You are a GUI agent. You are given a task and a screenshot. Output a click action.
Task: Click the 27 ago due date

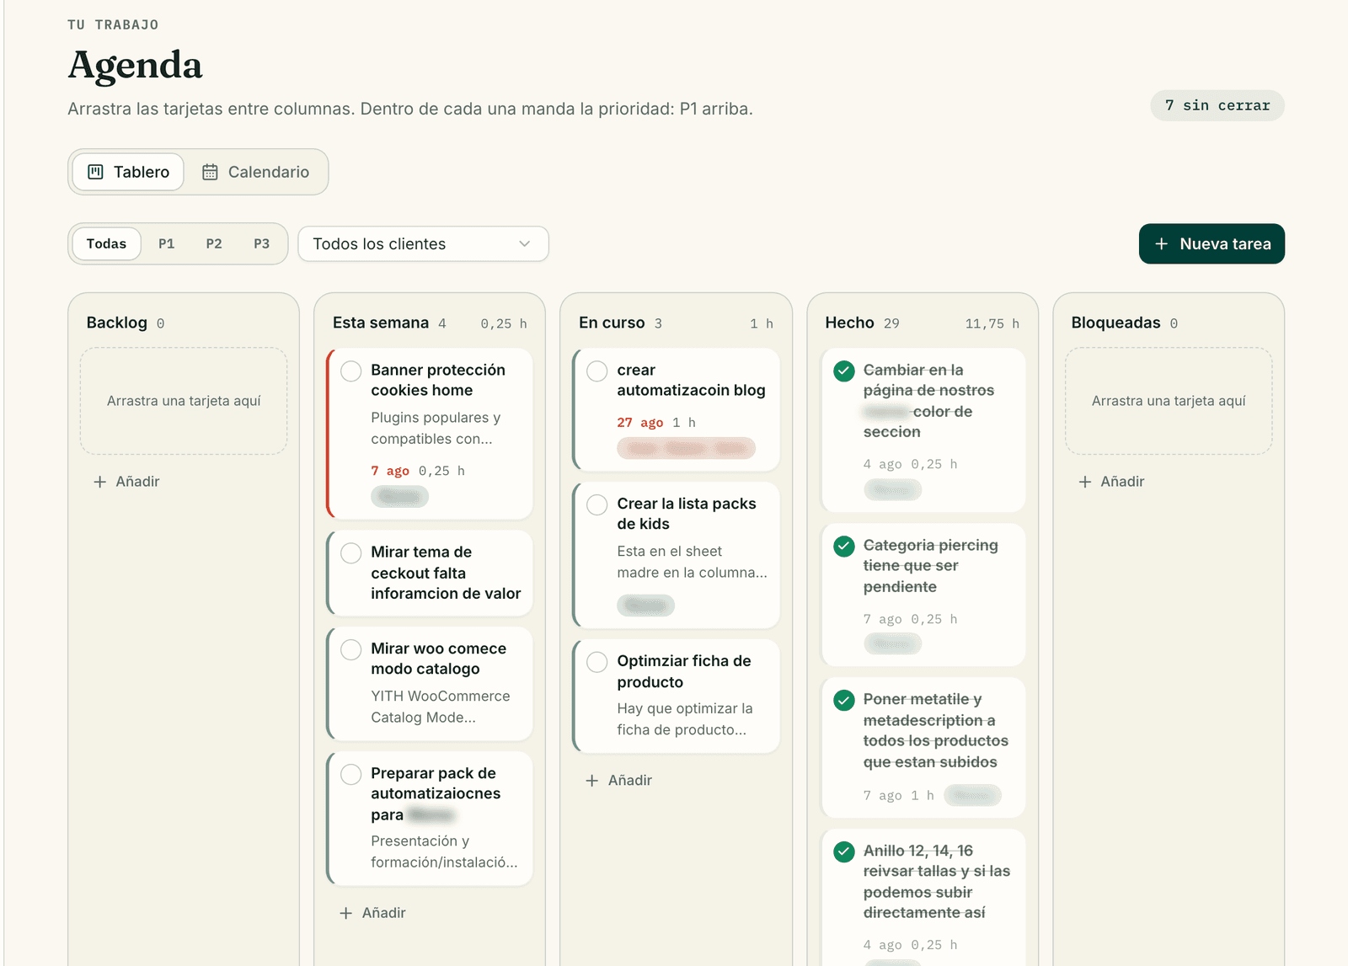(640, 423)
